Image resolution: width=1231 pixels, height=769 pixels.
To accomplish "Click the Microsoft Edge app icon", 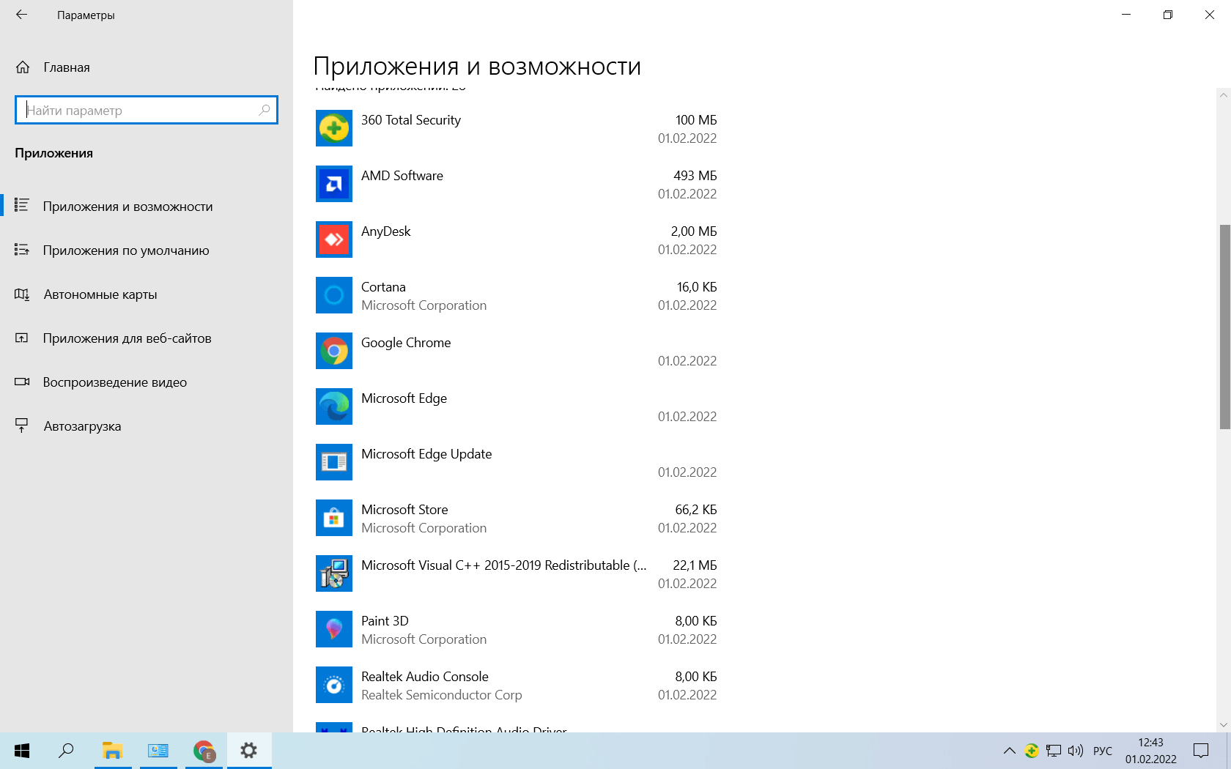I will pos(334,406).
